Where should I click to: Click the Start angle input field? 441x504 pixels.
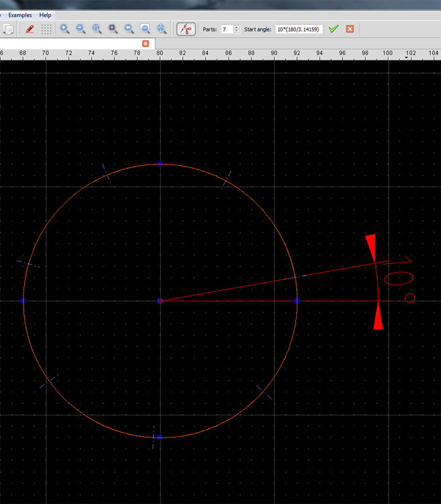tap(299, 30)
